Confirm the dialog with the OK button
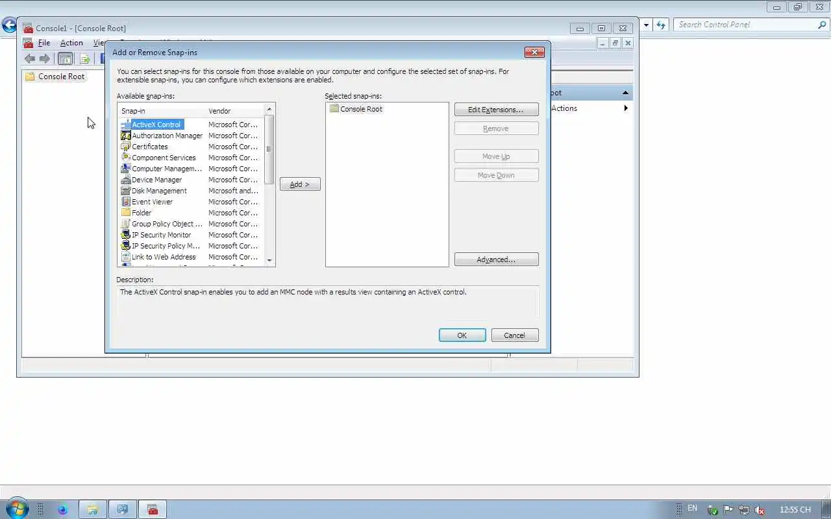This screenshot has height=519, width=831. coord(462,335)
